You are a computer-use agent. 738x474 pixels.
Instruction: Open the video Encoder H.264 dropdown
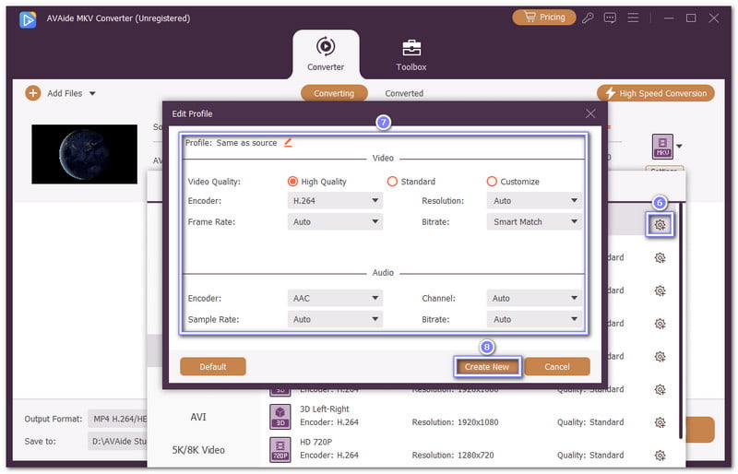pyautogui.click(x=335, y=200)
